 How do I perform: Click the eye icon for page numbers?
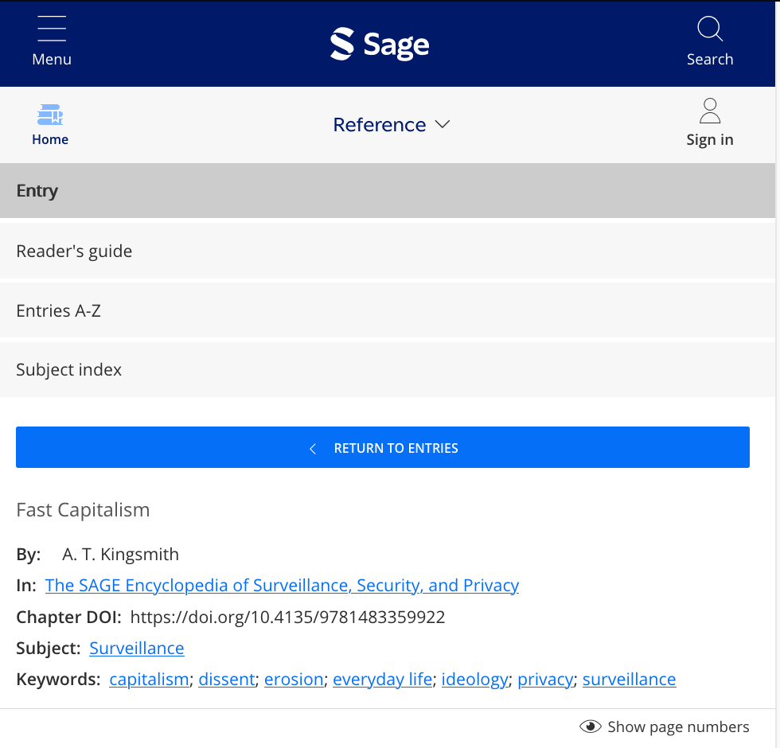pyautogui.click(x=590, y=727)
